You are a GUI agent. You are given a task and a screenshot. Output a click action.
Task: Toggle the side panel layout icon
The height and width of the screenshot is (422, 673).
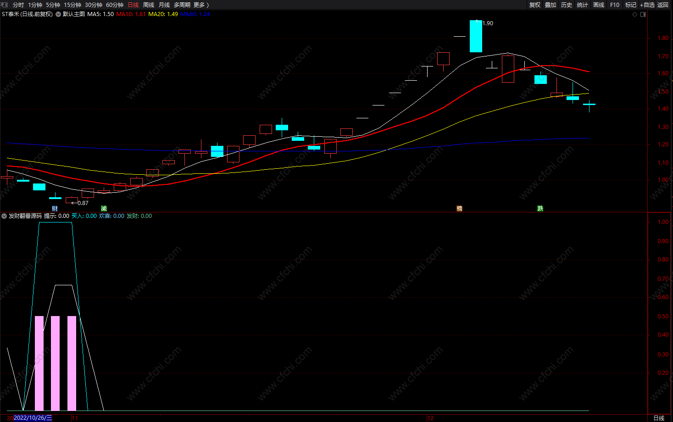(643, 15)
